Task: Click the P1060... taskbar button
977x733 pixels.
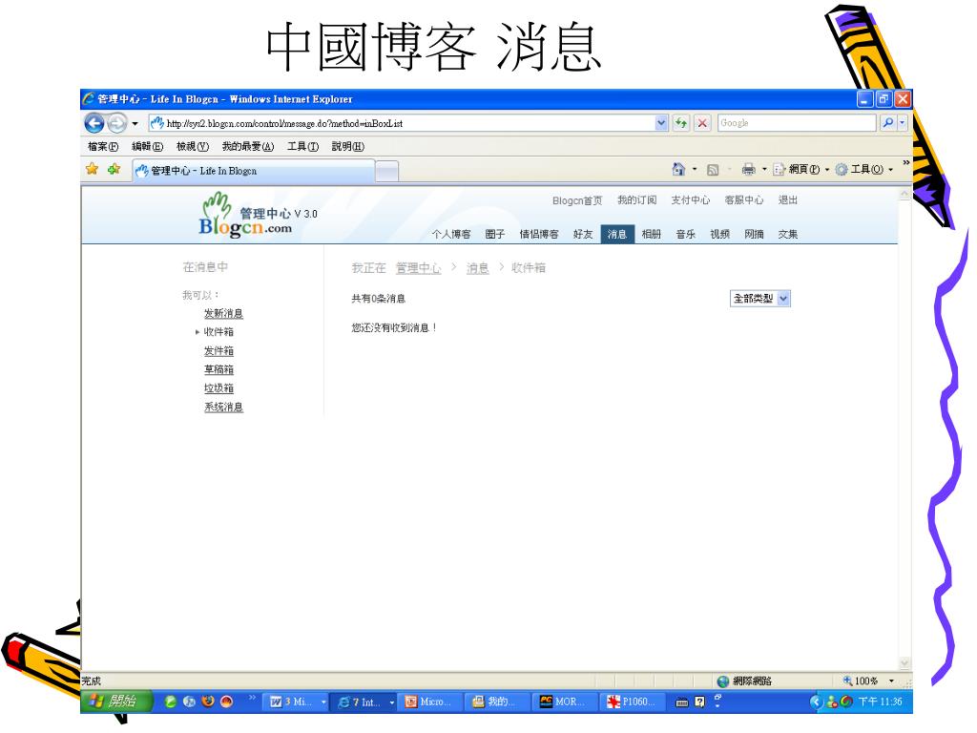Action: pyautogui.click(x=634, y=702)
